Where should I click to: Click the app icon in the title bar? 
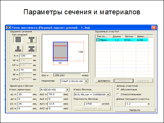pyautogui.click(x=9, y=28)
